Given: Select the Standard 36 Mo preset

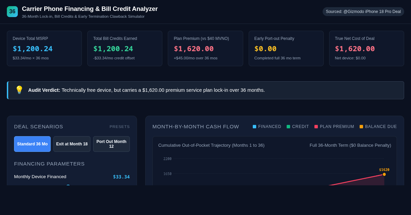Looking at the screenshot, I should tap(32, 144).
